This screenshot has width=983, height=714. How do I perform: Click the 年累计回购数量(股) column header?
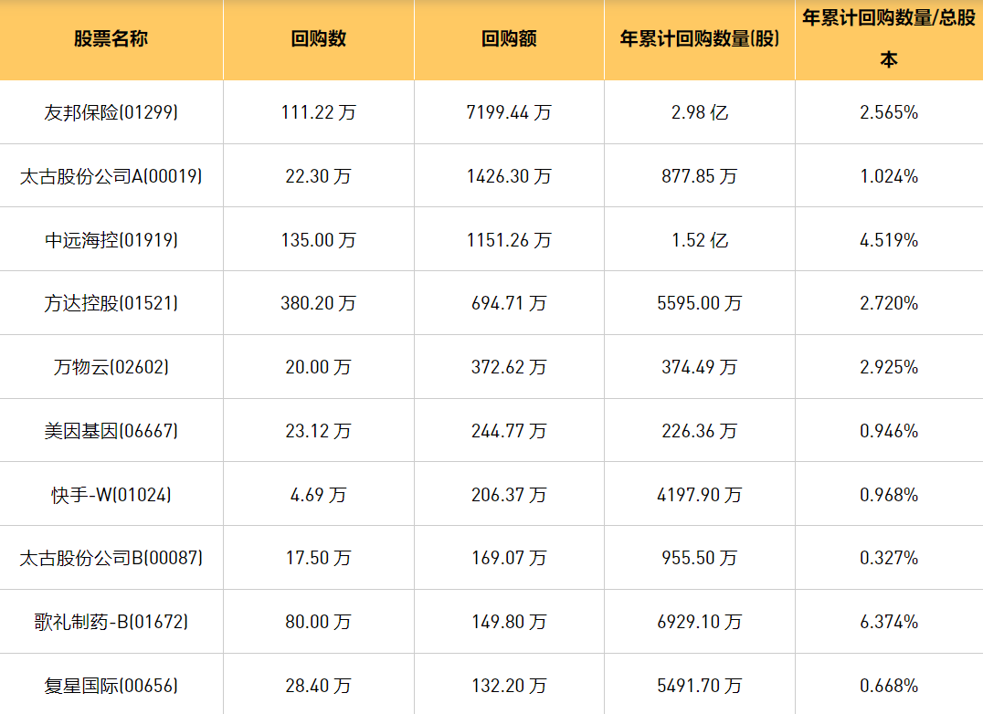[699, 39]
